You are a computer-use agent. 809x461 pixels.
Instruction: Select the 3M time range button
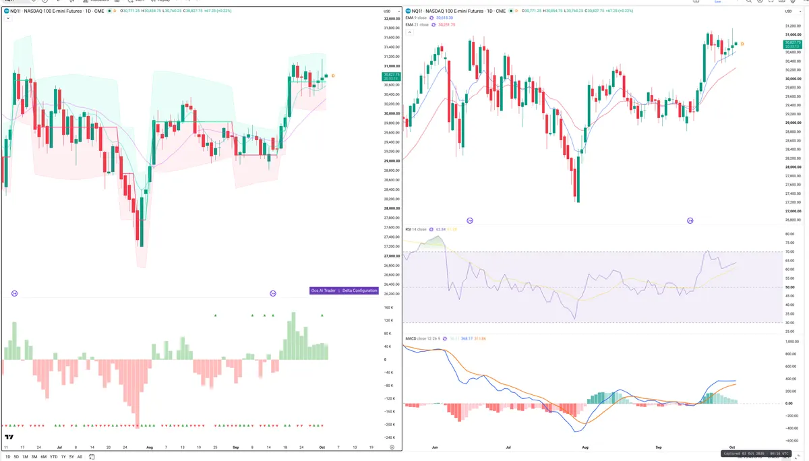tap(34, 457)
